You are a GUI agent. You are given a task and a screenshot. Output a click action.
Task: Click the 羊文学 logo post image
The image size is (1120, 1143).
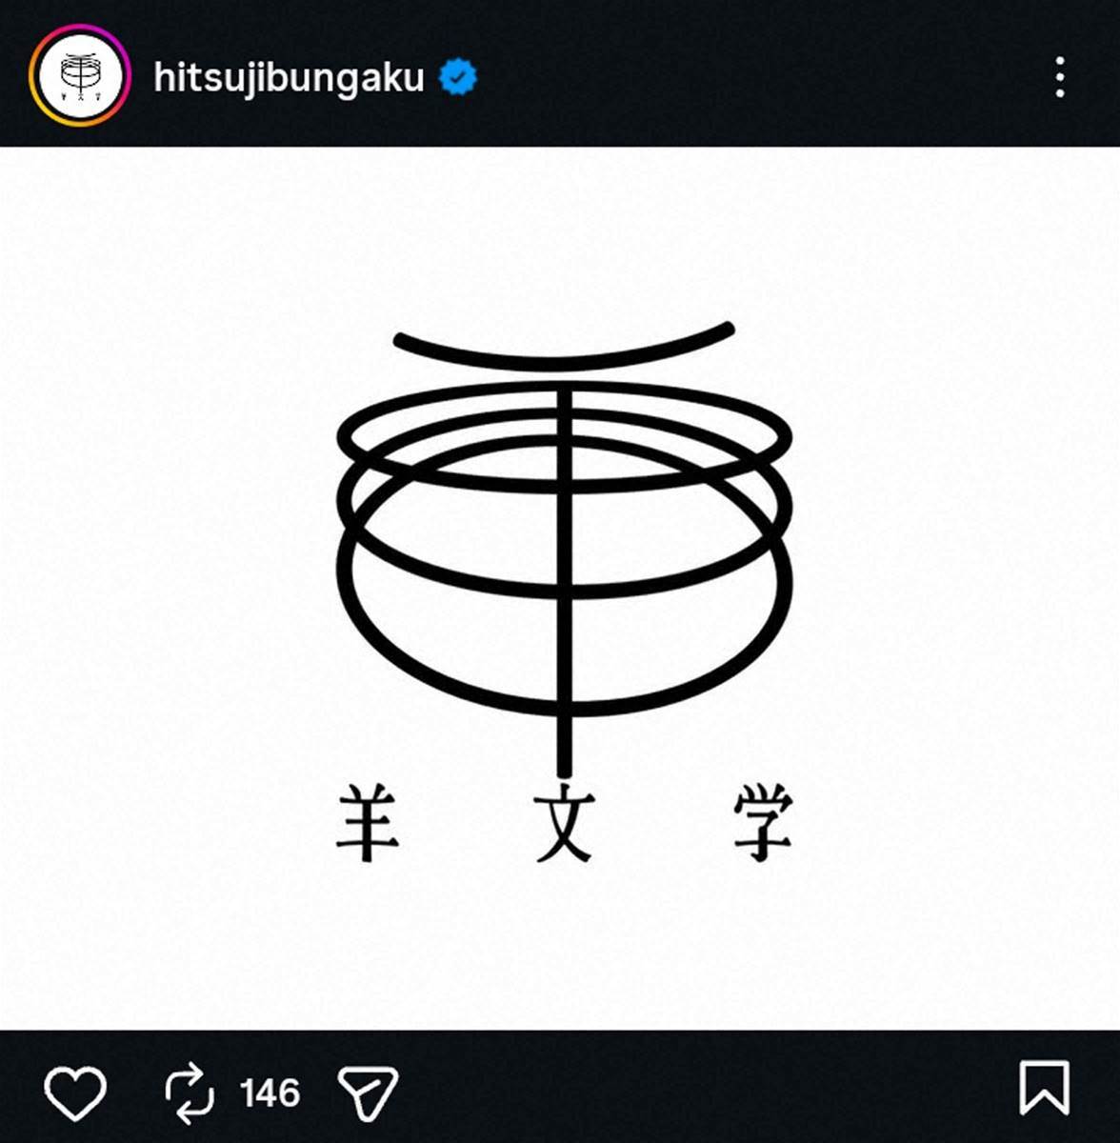(560, 588)
